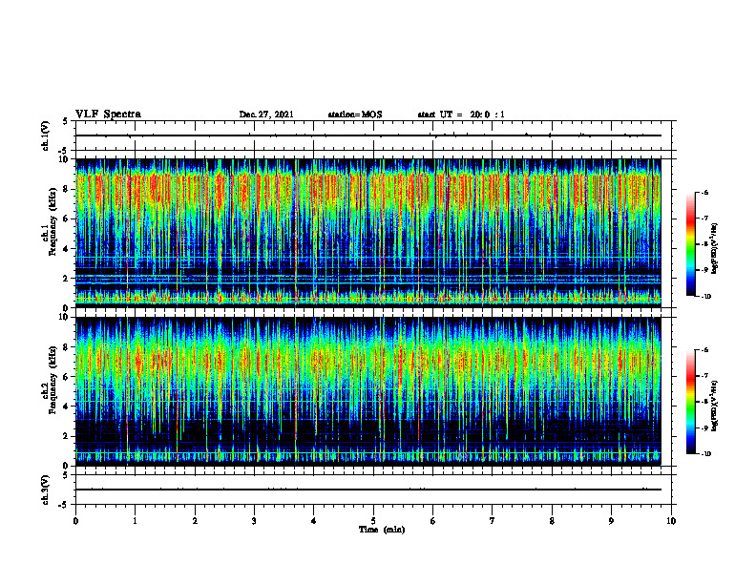756x584 pixels.
Task: Click the "ch.3(V)" waveform axis label
Action: 46,490
